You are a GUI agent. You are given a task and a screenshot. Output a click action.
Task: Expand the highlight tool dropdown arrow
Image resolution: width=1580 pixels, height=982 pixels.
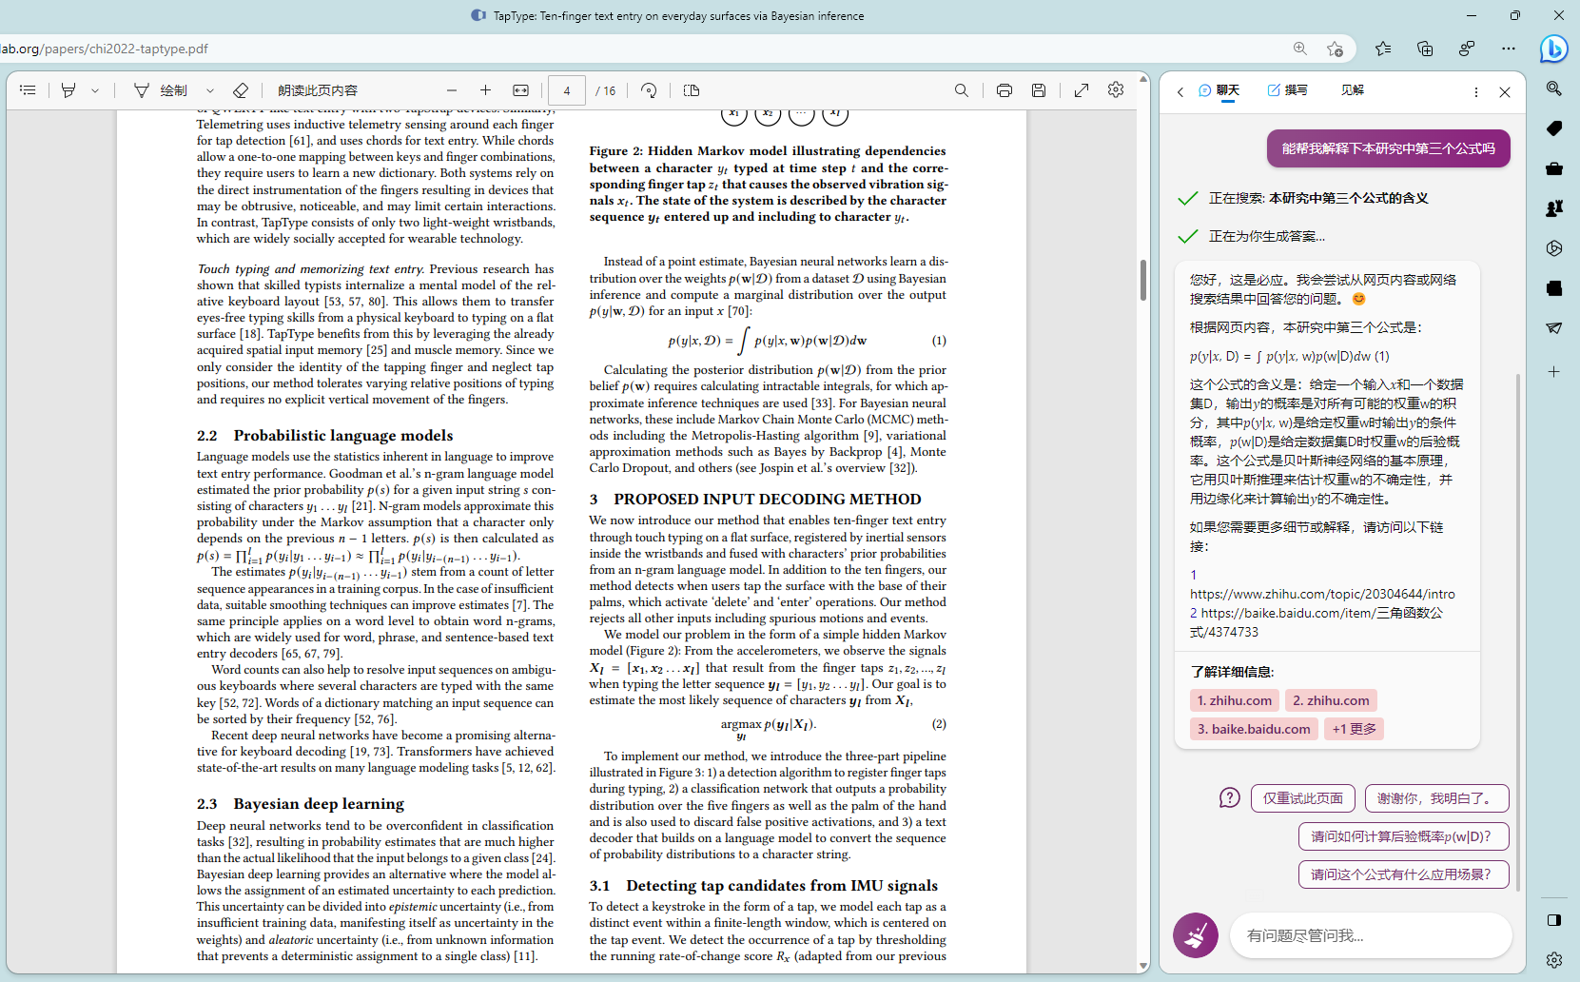[95, 91]
